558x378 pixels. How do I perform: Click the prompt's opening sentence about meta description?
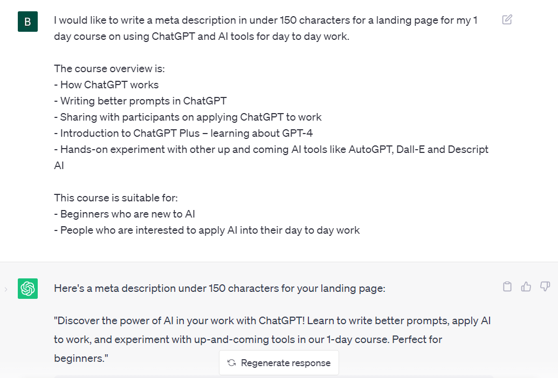coord(265,20)
